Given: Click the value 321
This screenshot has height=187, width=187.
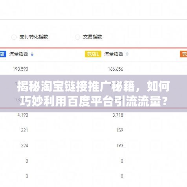Looking at the screenshot, I should tap(24, 130).
